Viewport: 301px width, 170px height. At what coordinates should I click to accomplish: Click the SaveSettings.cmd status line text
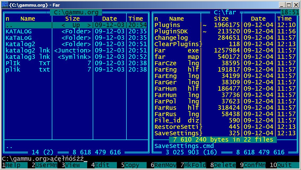pyautogui.click(x=184, y=146)
